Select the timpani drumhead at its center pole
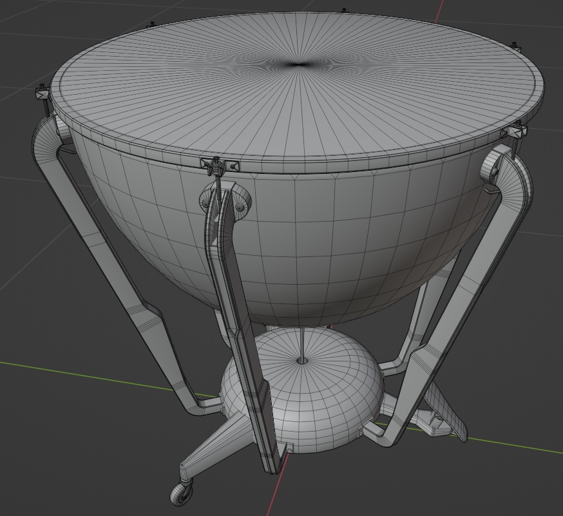Screen dimensions: 563x516 [x=298, y=65]
